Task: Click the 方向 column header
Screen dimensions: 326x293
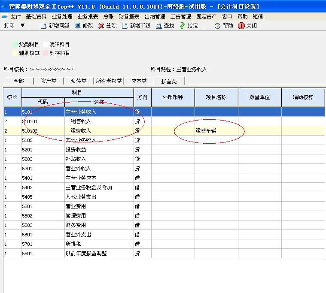Action: pos(143,97)
